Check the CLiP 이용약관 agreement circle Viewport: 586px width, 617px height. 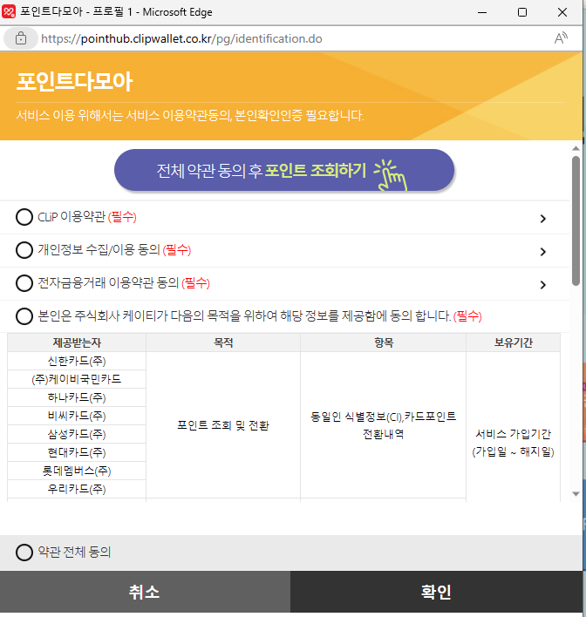tap(24, 217)
